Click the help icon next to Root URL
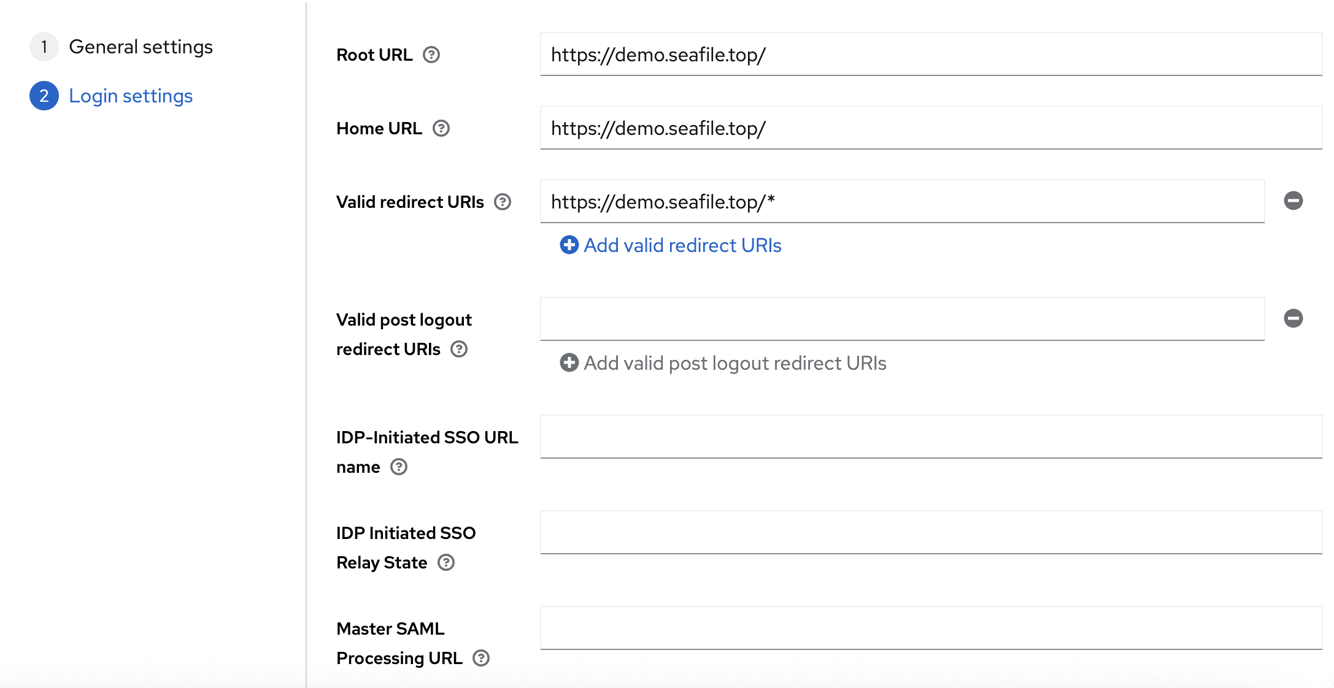This screenshot has height=688, width=1334. click(x=431, y=55)
